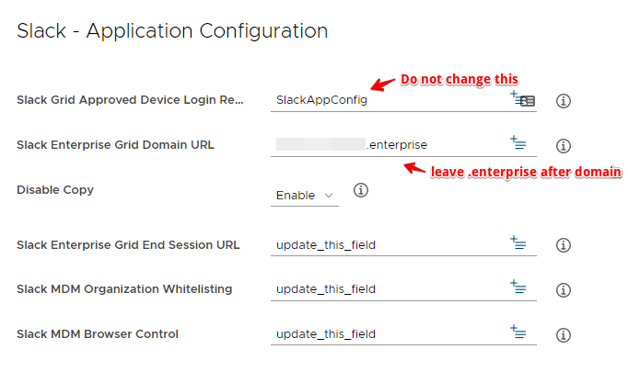Viewport: 628px width, 383px height.
Task: Click insert-value icon for End Session URL
Action: point(518,243)
